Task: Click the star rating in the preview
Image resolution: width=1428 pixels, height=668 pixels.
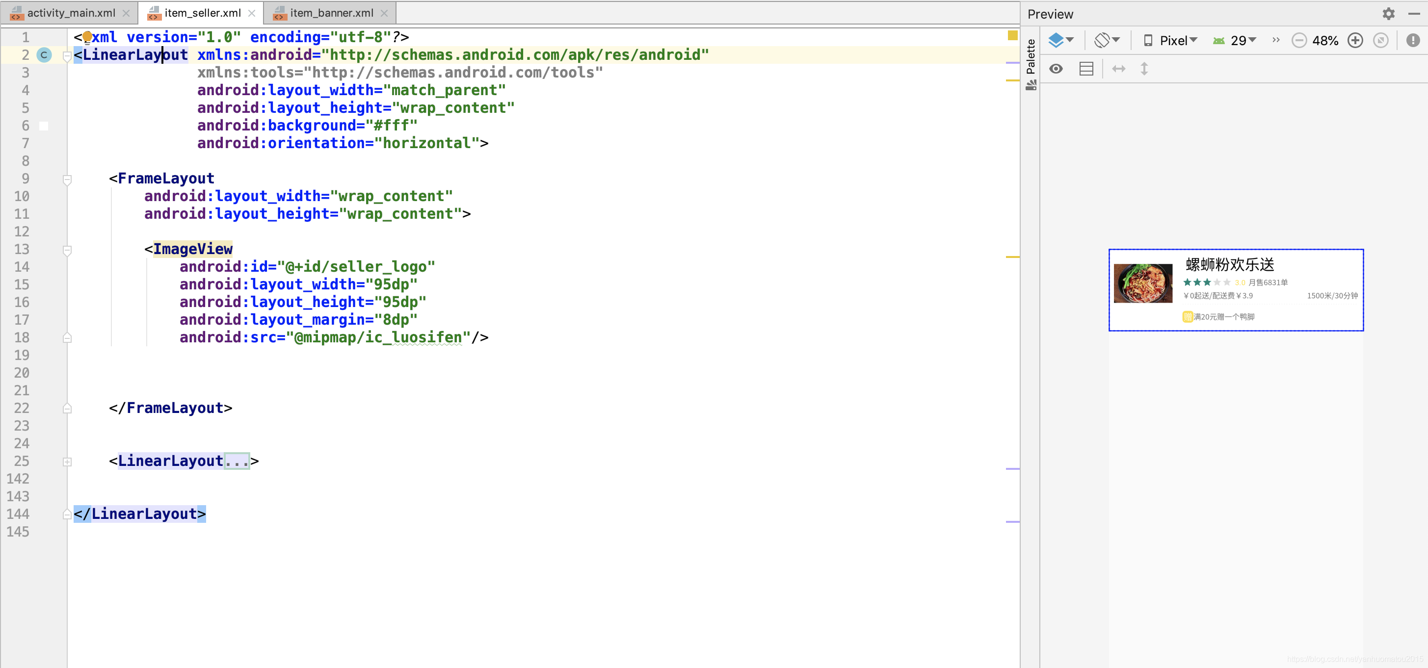Action: pos(1207,283)
